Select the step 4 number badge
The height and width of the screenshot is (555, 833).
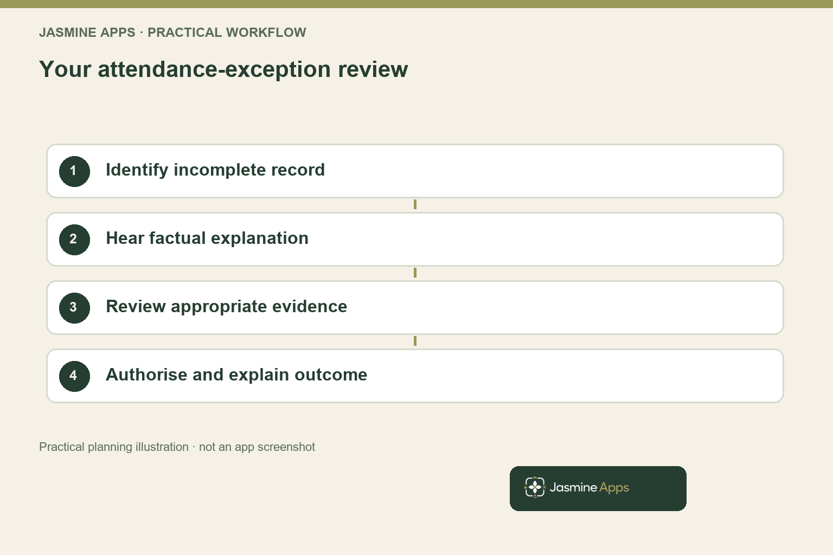coord(74,376)
